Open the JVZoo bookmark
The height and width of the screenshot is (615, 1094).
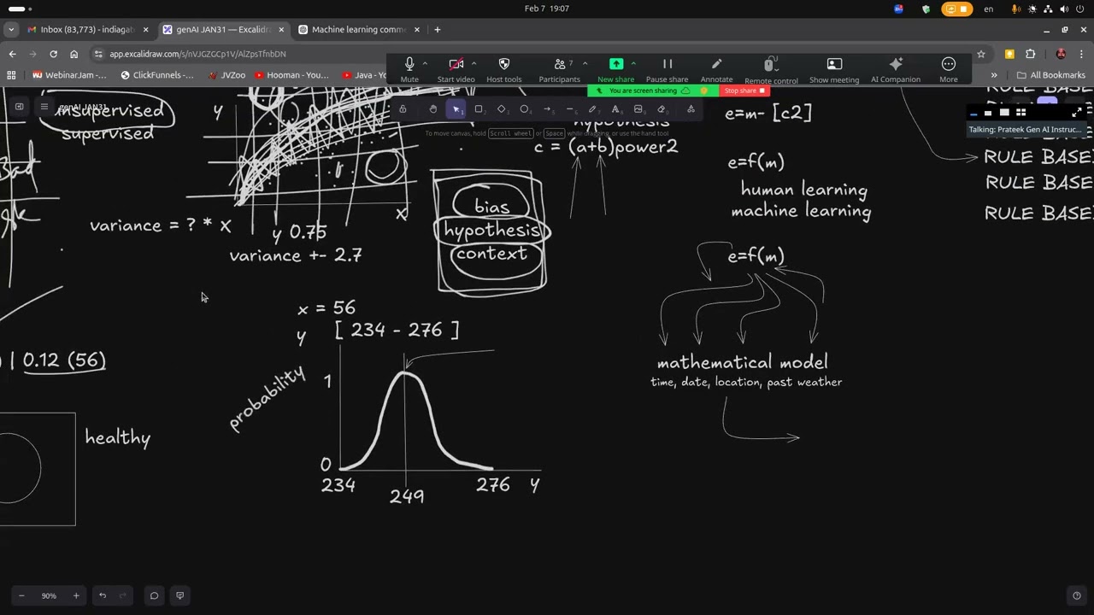[226, 75]
